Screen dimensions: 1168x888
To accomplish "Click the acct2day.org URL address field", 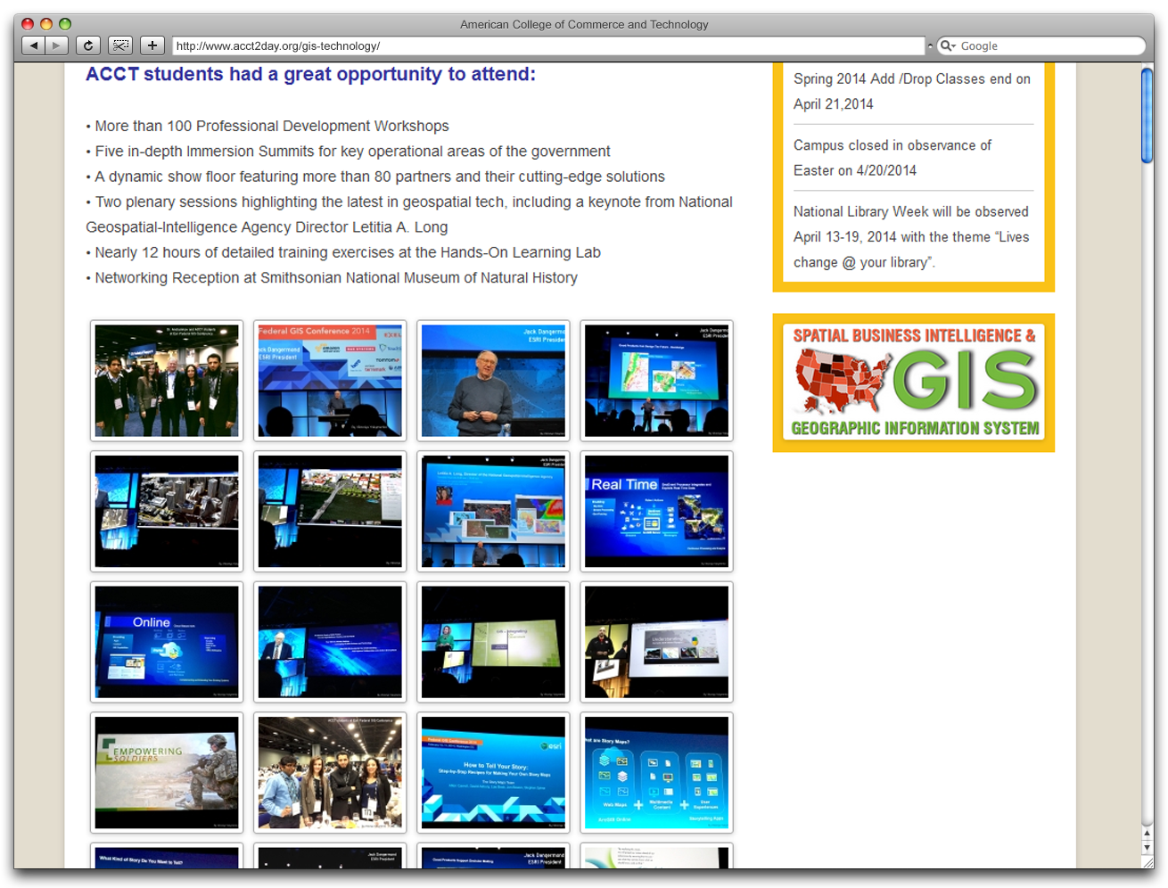I will [548, 45].
